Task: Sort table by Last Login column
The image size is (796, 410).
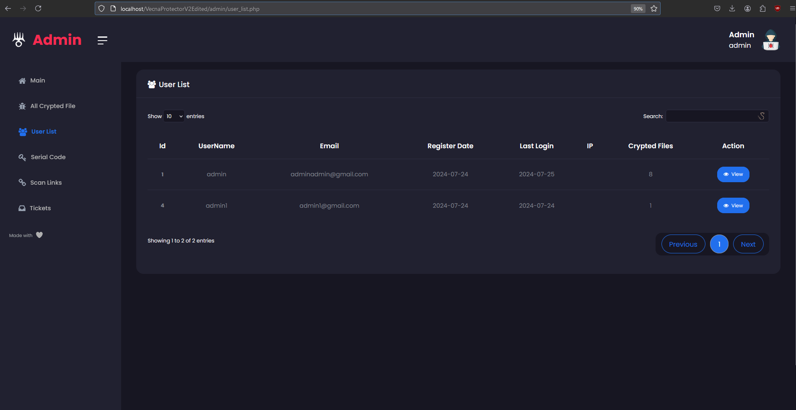Action: (x=537, y=146)
